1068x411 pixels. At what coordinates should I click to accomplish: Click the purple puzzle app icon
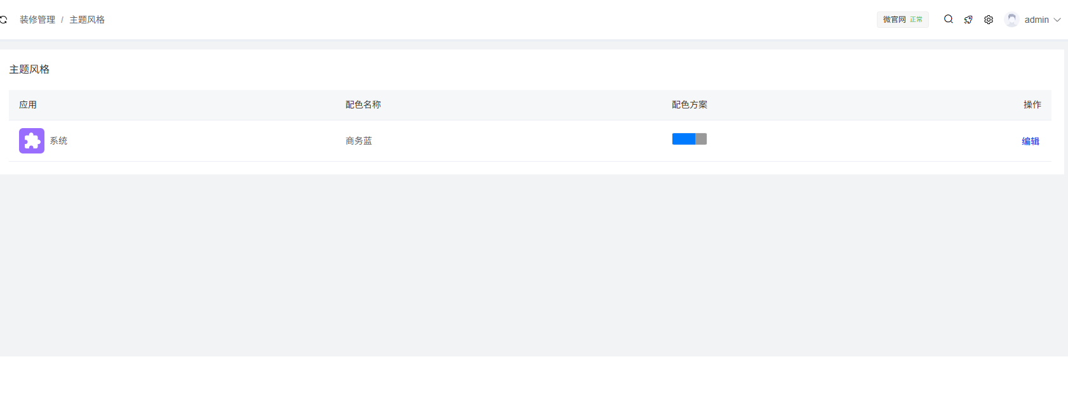pos(32,141)
